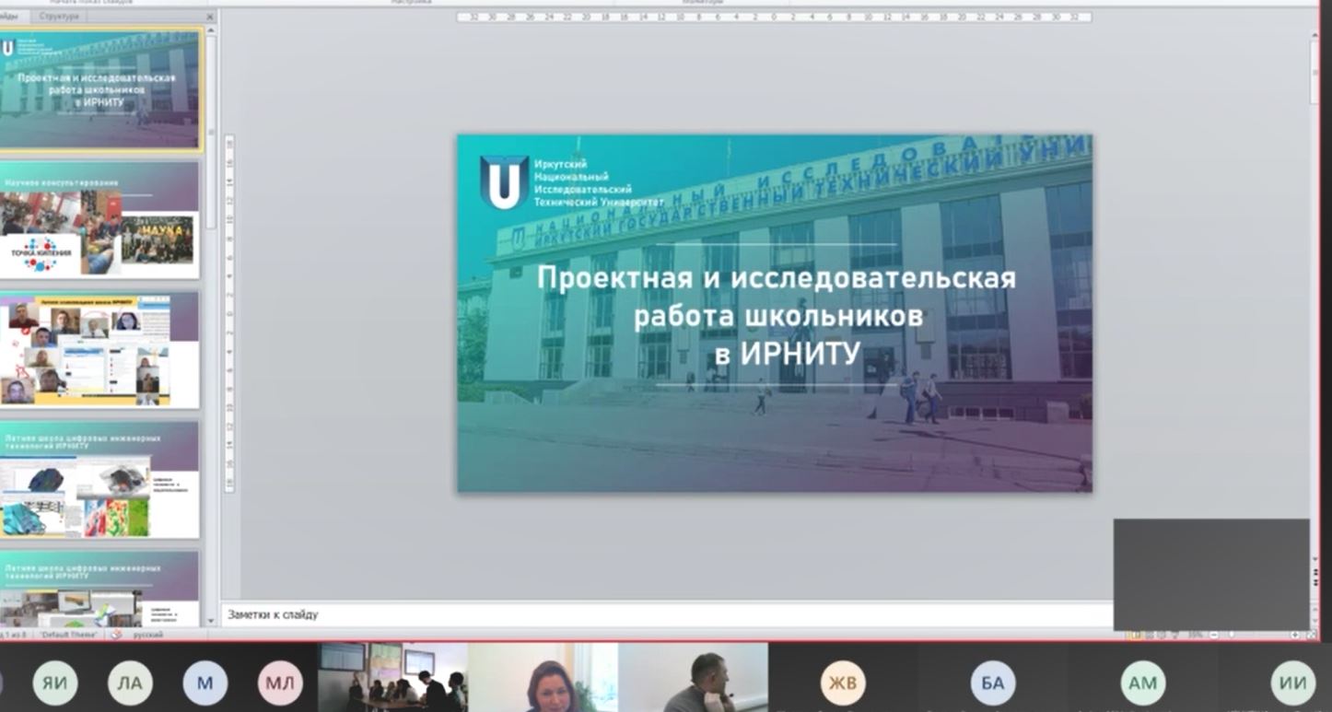The image size is (1332, 712).
Task: Switch to Slide Sorter view icon
Action: [x=1149, y=635]
